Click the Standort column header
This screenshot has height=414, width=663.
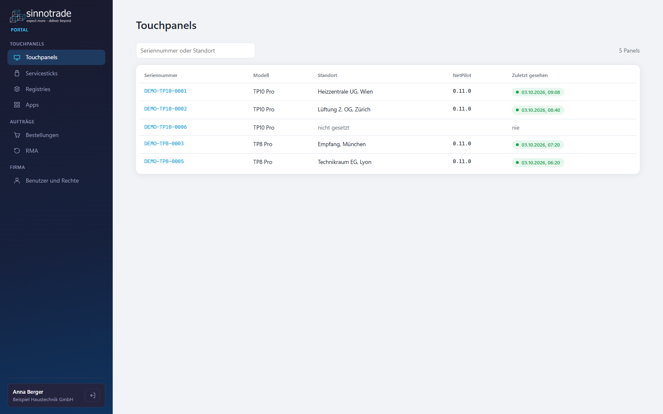point(327,75)
